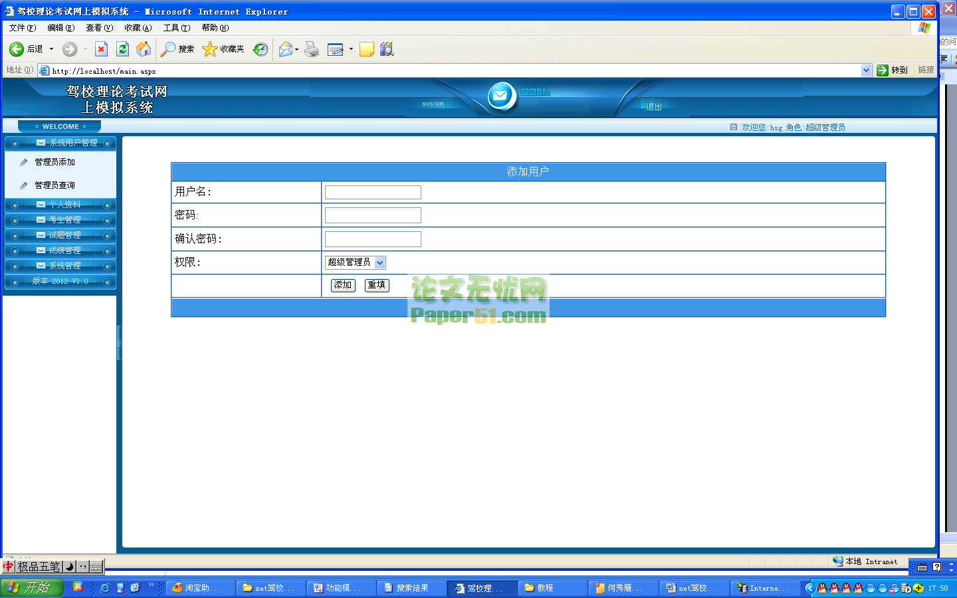Click the Refresh page icon
Viewport: 957px width, 598px height.
122,49
